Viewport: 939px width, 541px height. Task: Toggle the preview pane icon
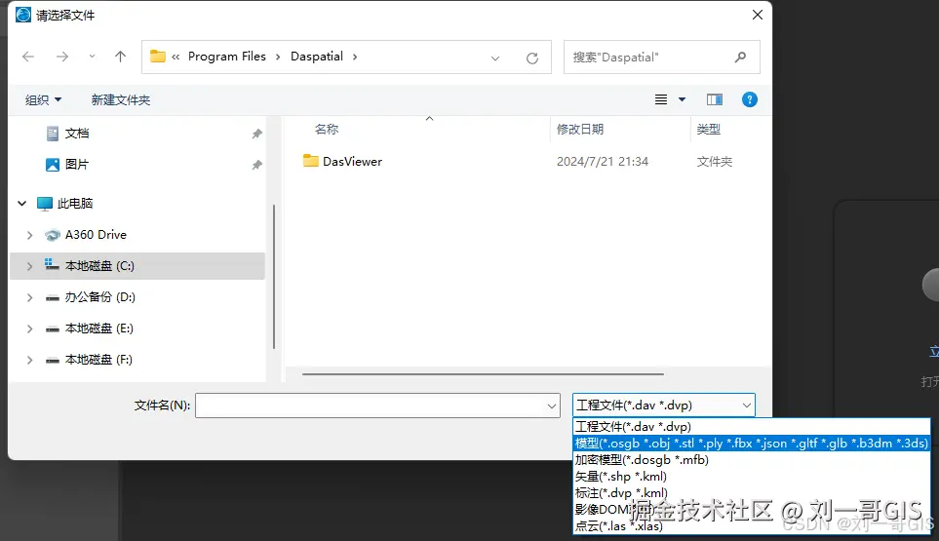click(x=715, y=99)
